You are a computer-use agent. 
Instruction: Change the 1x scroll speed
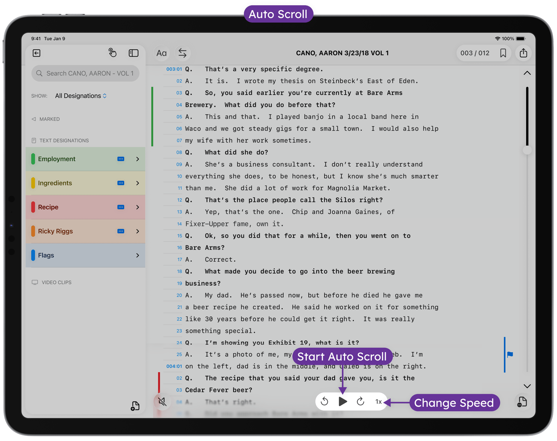379,402
